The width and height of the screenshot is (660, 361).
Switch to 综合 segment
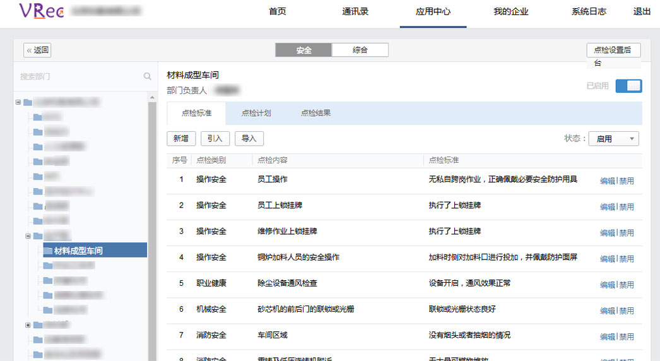(x=360, y=50)
